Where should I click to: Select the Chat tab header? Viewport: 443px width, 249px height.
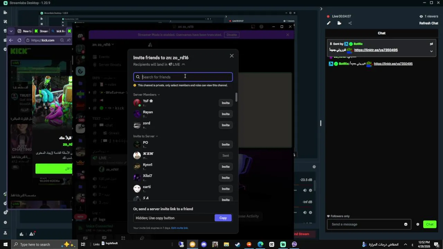point(381,33)
